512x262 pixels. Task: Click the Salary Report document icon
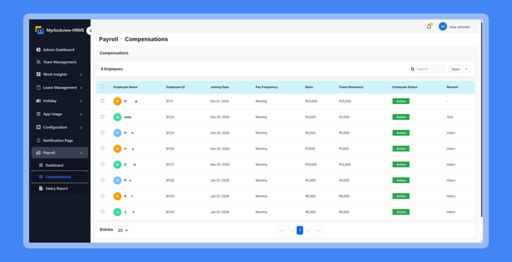(x=41, y=188)
